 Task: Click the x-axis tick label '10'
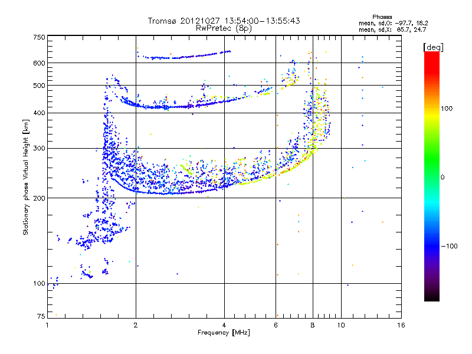click(341, 325)
